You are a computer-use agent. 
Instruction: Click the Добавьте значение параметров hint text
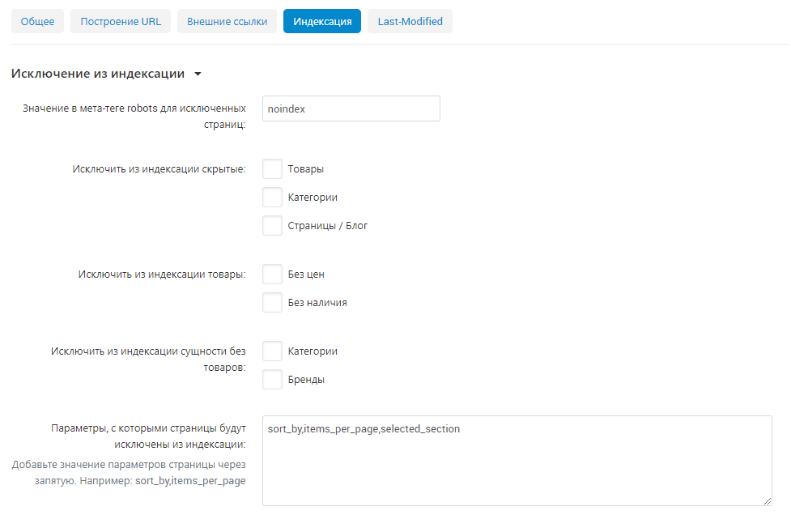click(x=129, y=473)
